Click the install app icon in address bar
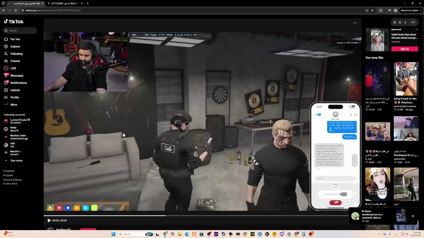 [367, 10]
